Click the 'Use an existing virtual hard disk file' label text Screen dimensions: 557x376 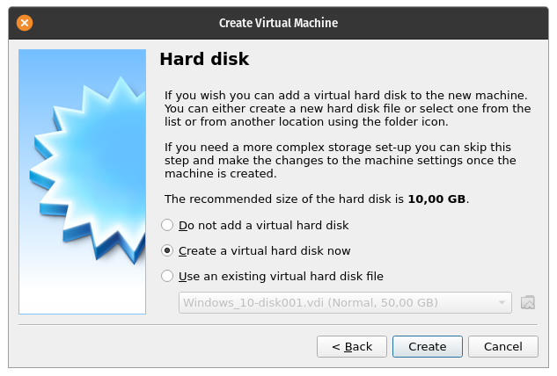(281, 276)
